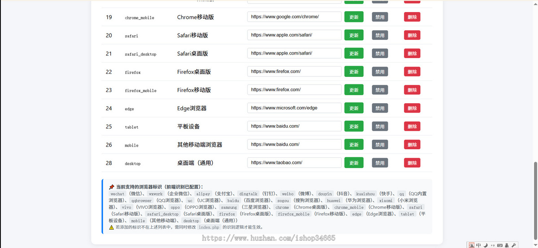Click the 'samsung' identifier tag
Viewport: 538px width, 248px height.
229,207
